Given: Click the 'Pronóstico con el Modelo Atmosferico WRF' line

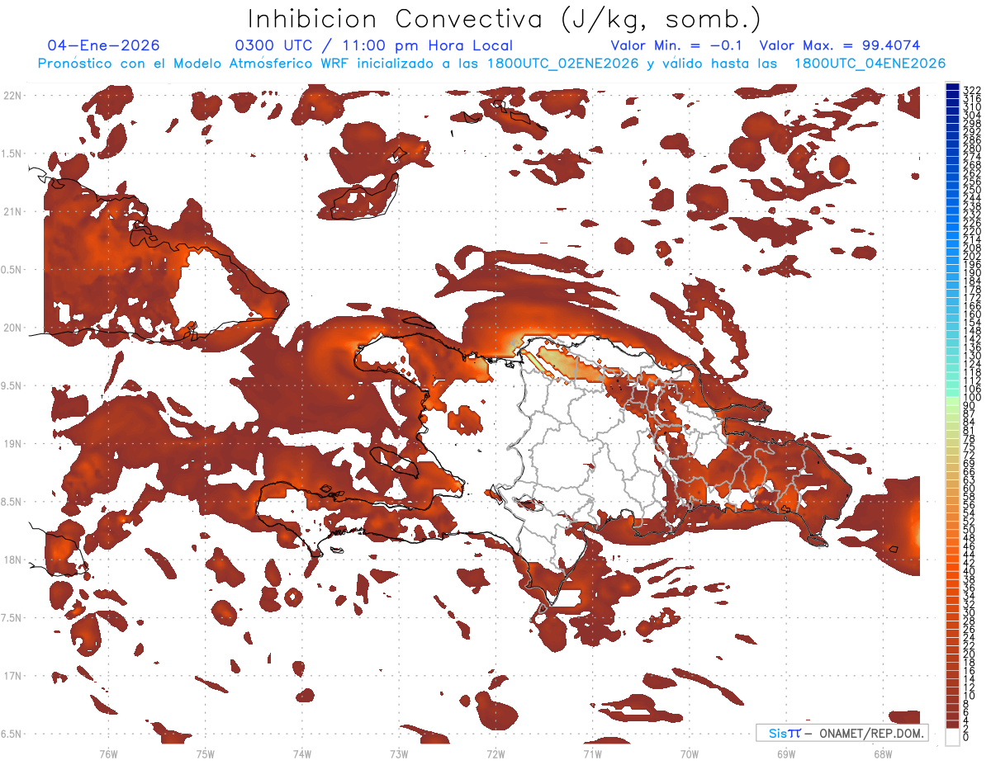Looking at the screenshot, I should pyautogui.click(x=491, y=64).
